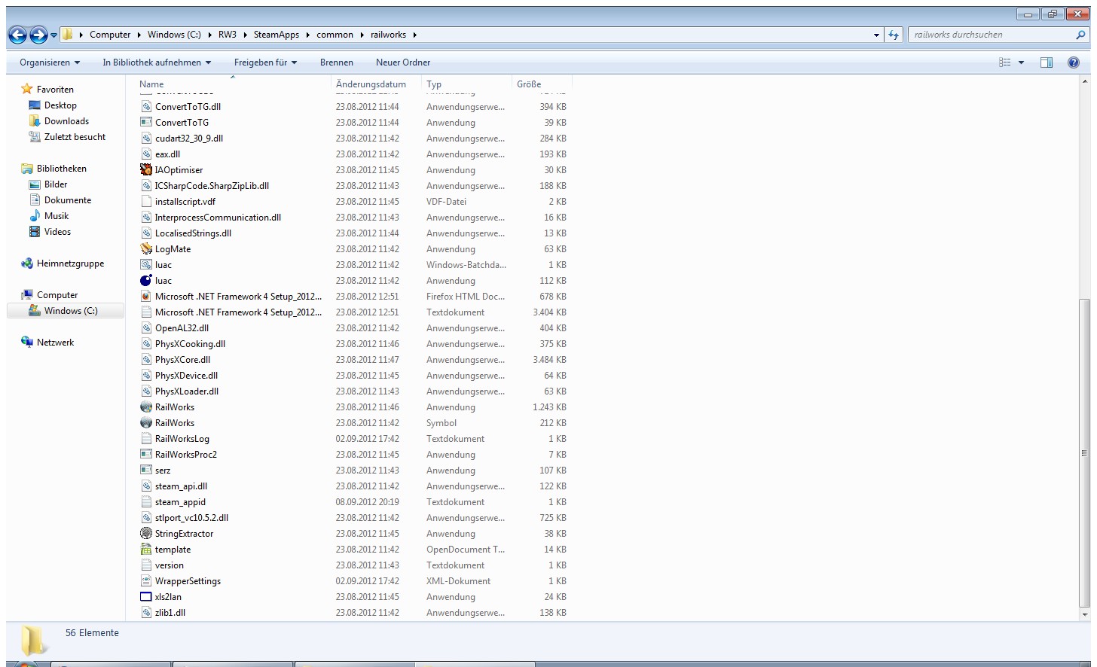Open Downloads in the Favoriten sidebar
The image size is (1097, 667).
pyautogui.click(x=66, y=121)
